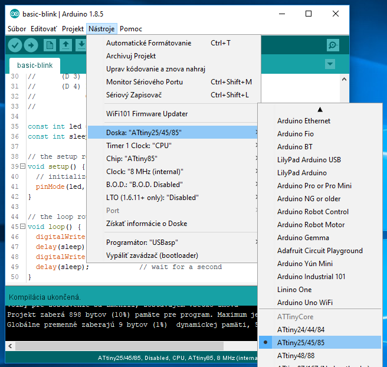Select Arduino Industrial 101 board

coord(320,277)
